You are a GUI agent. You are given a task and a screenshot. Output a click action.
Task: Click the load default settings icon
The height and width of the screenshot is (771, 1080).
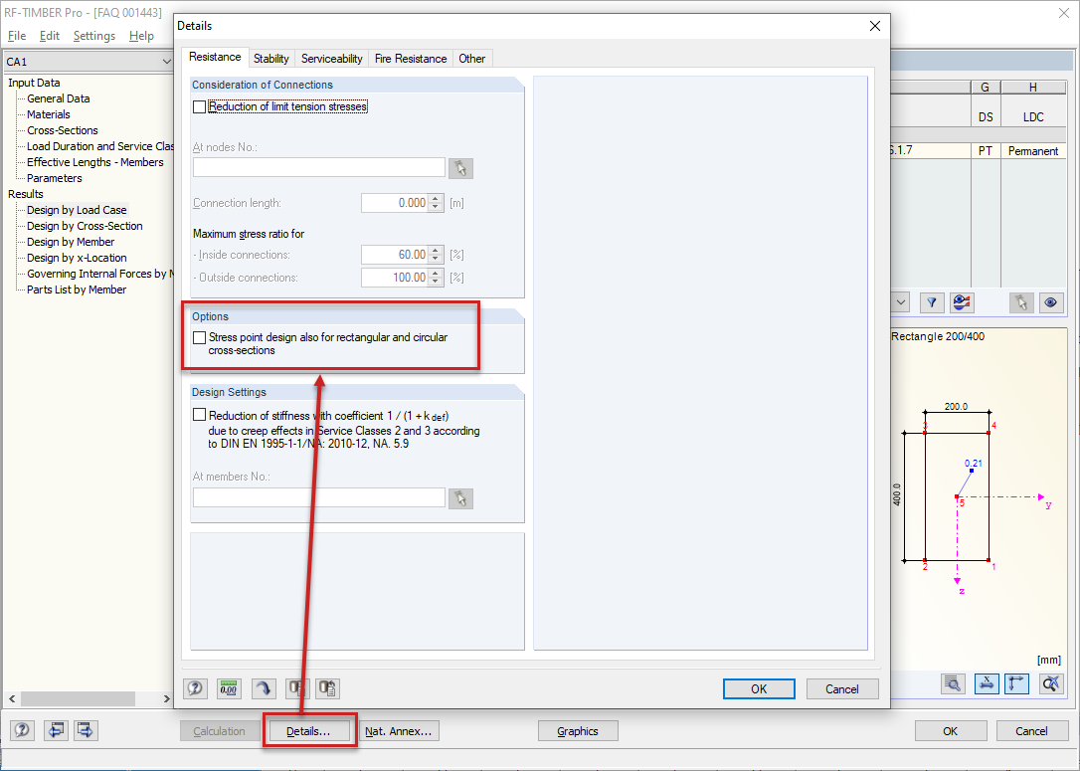pos(328,687)
